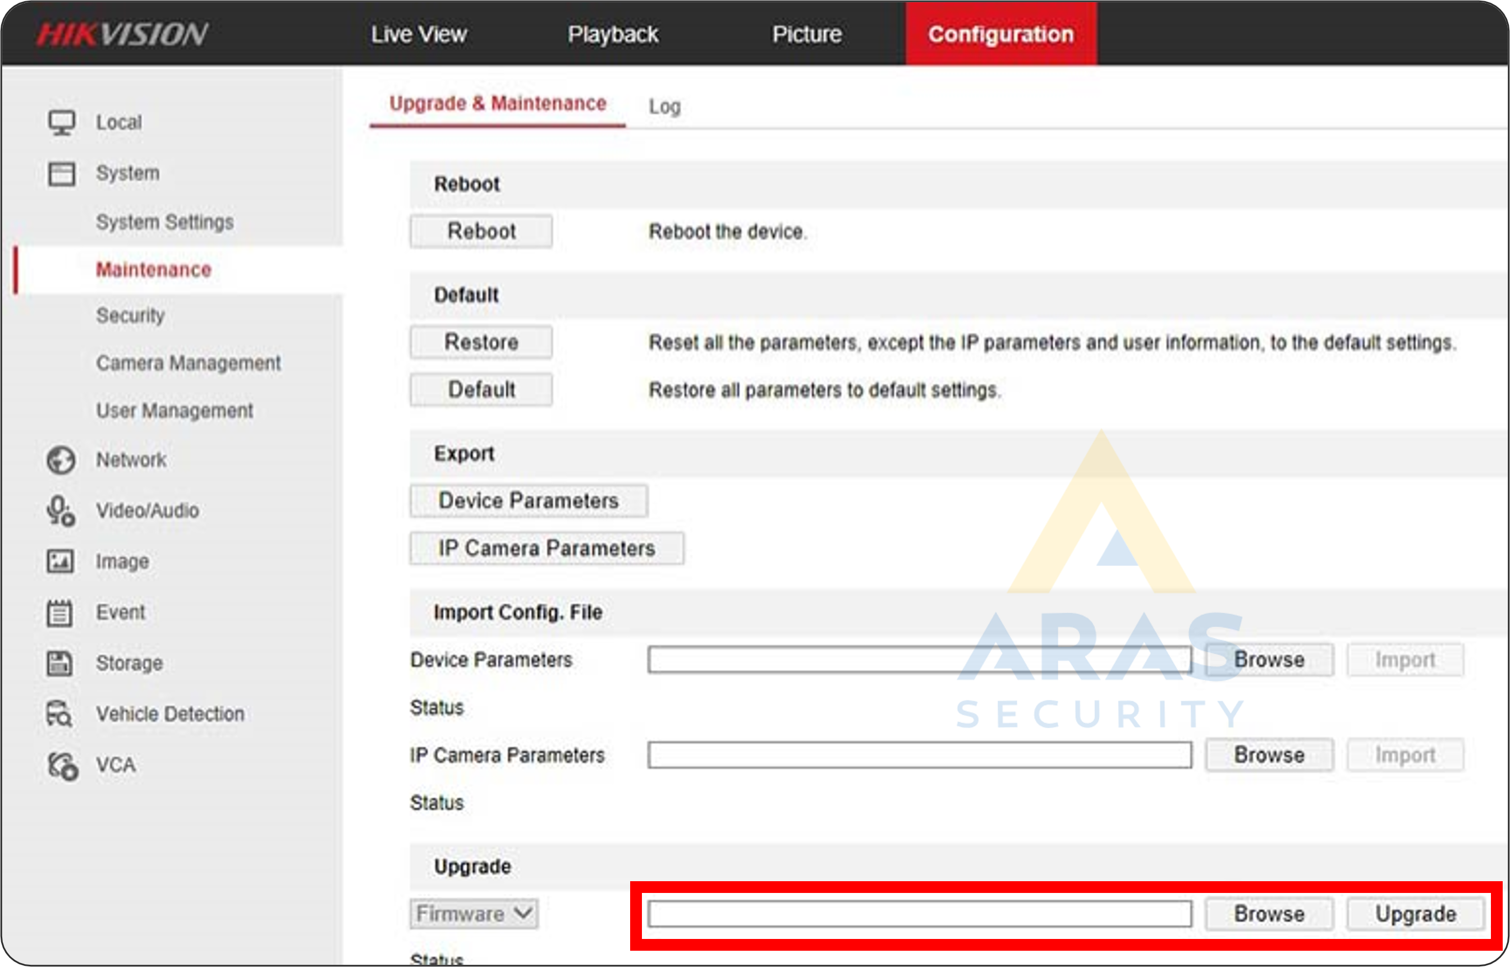The height and width of the screenshot is (967, 1510).
Task: Click the Event calendar icon
Action: 59,613
